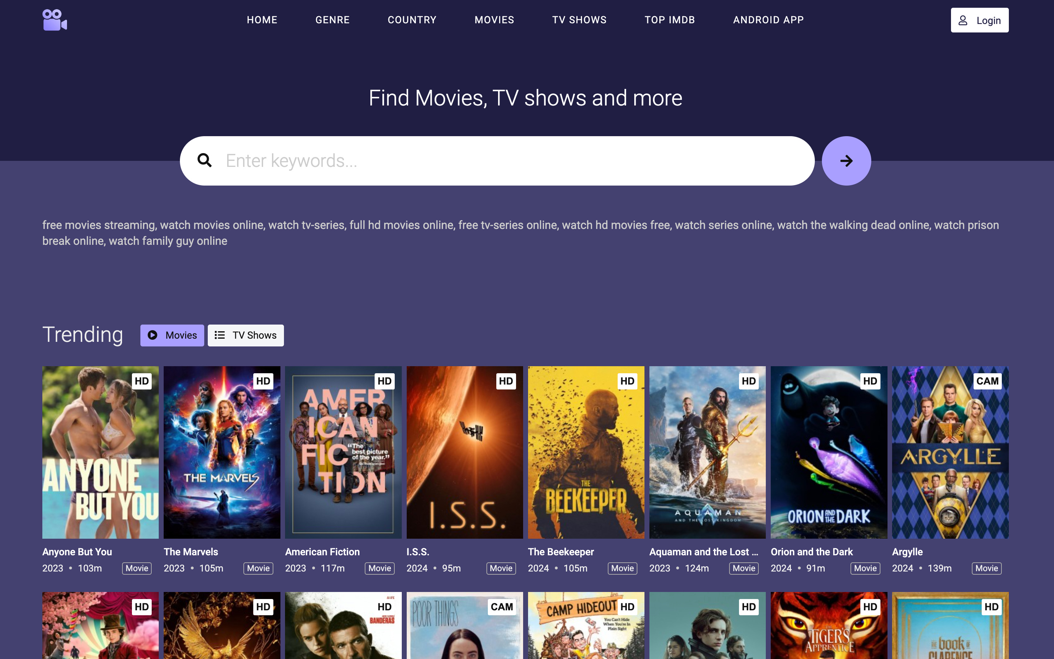Go to TV SHOWS in navigation
This screenshot has width=1054, height=659.
click(580, 20)
